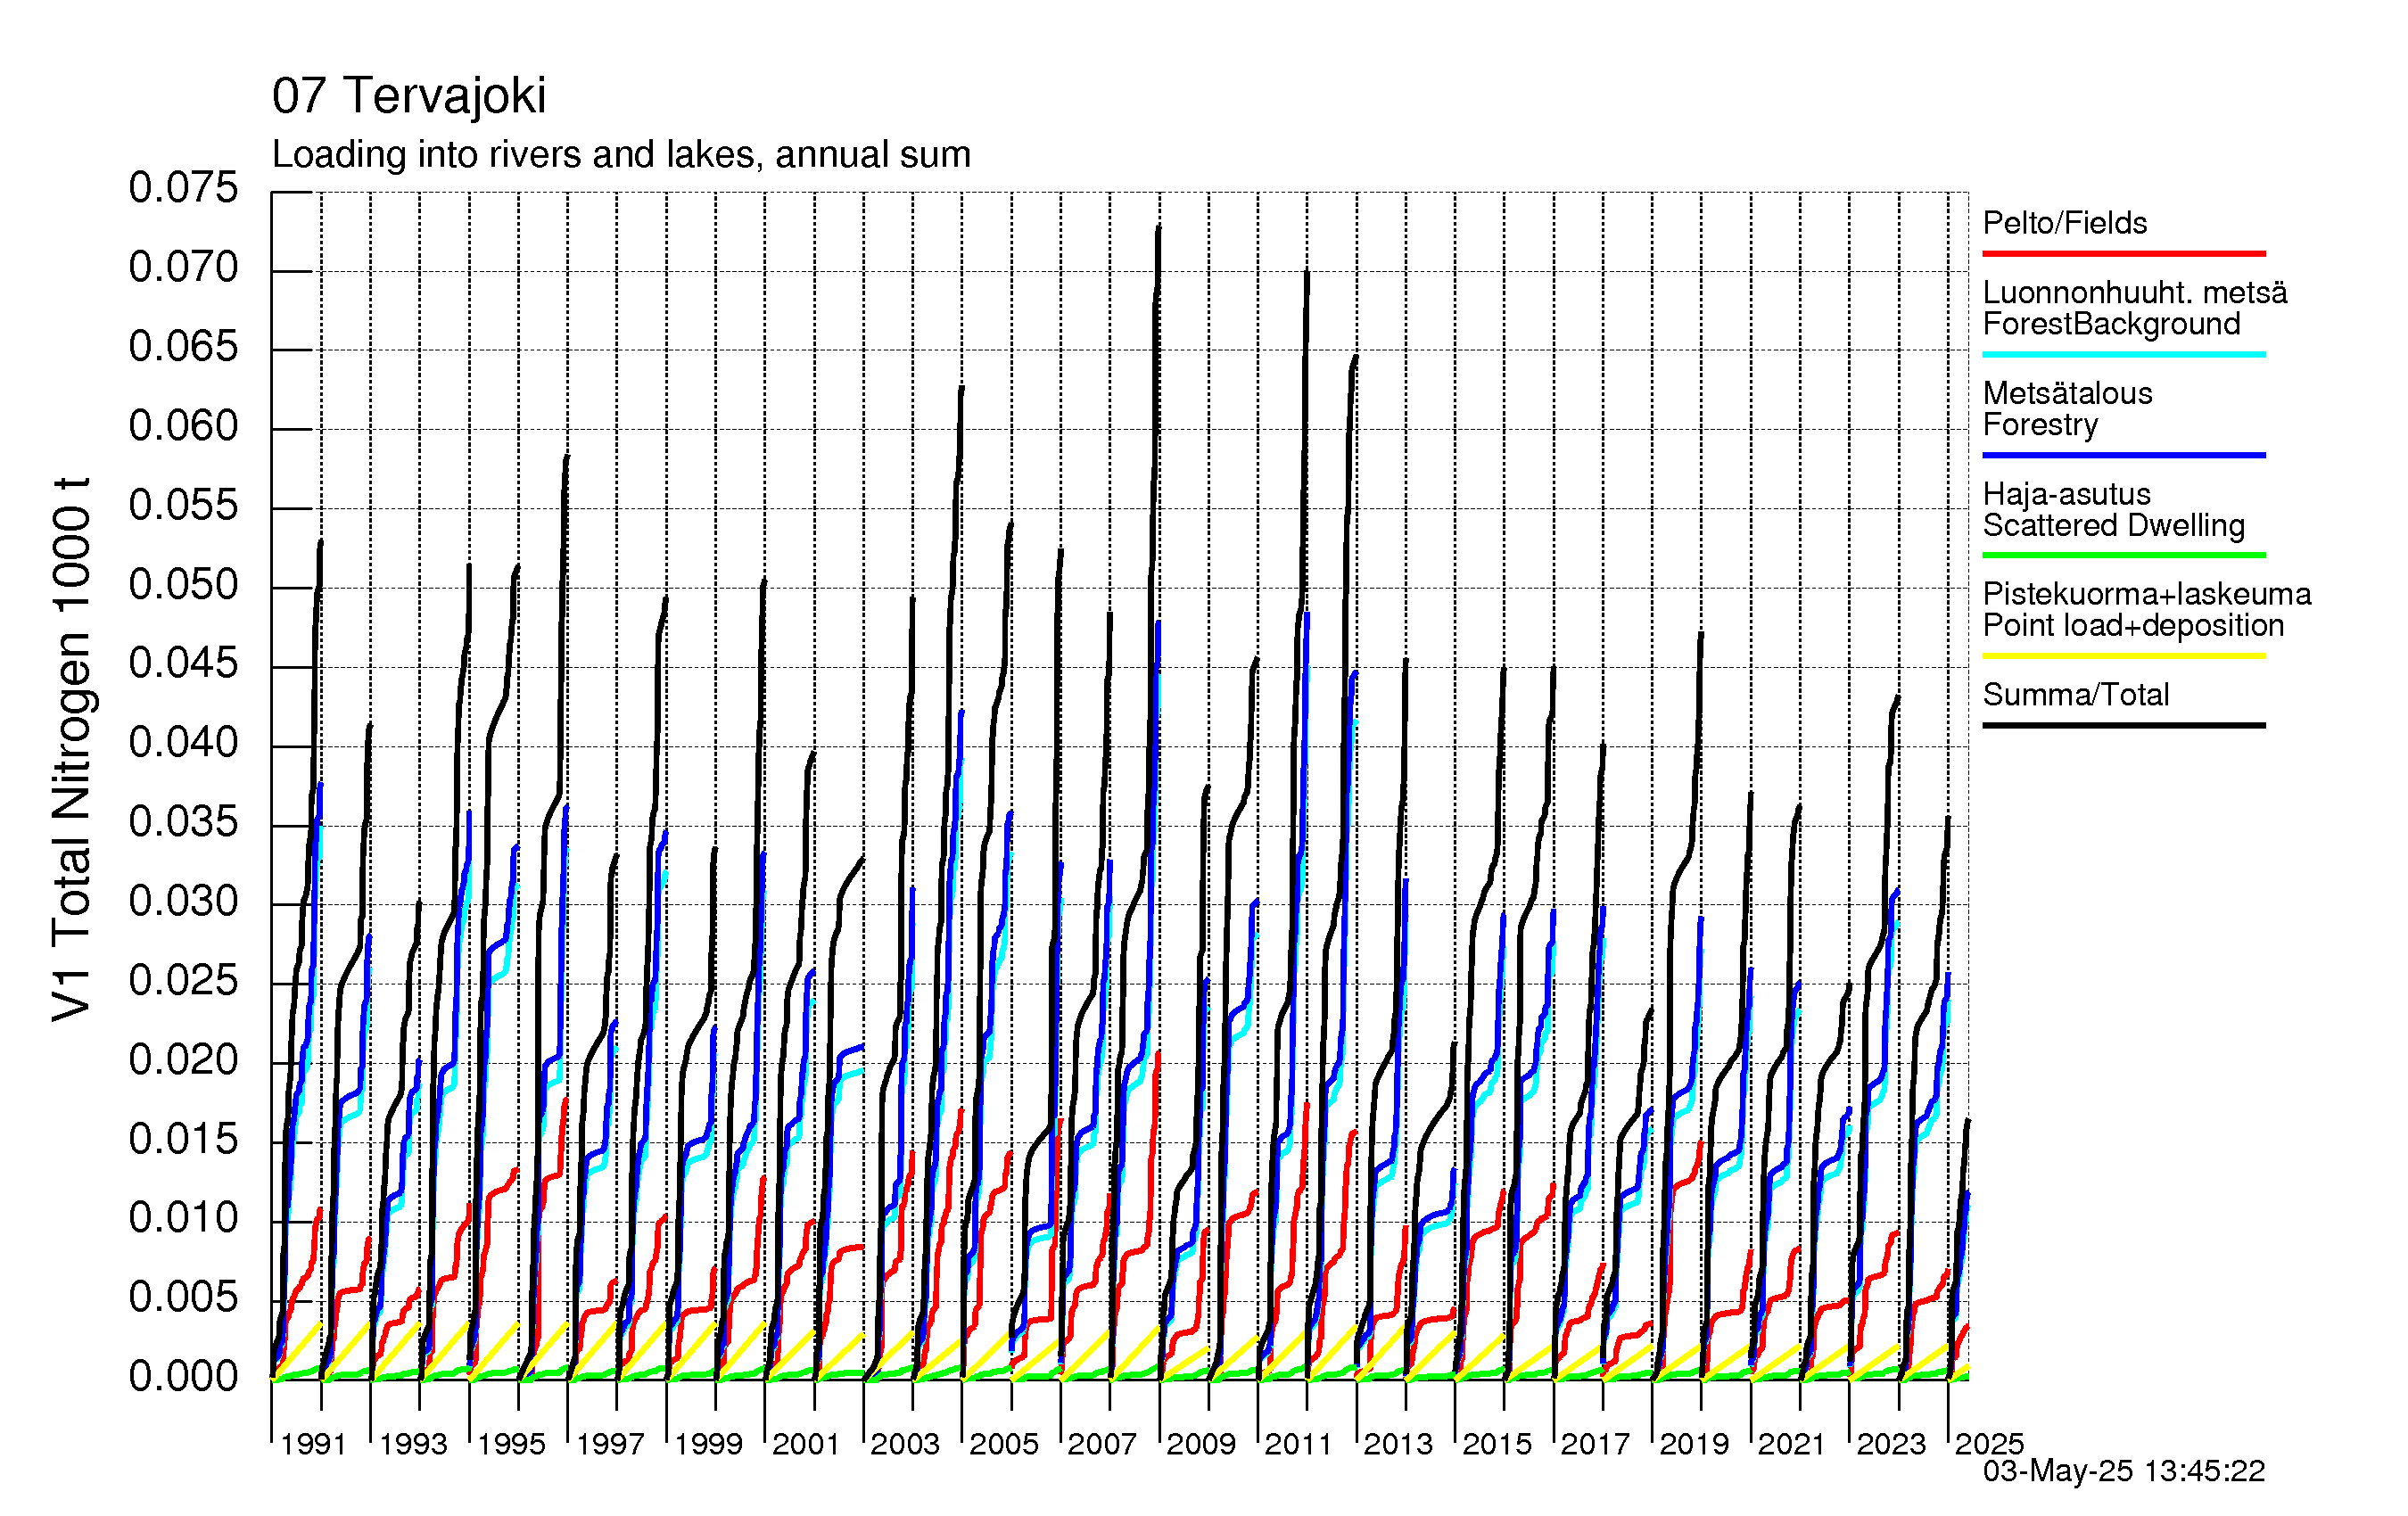Viewport: 2408px width, 1516px height.
Task: Click the y-axis value 0.070
Action: click(184, 267)
